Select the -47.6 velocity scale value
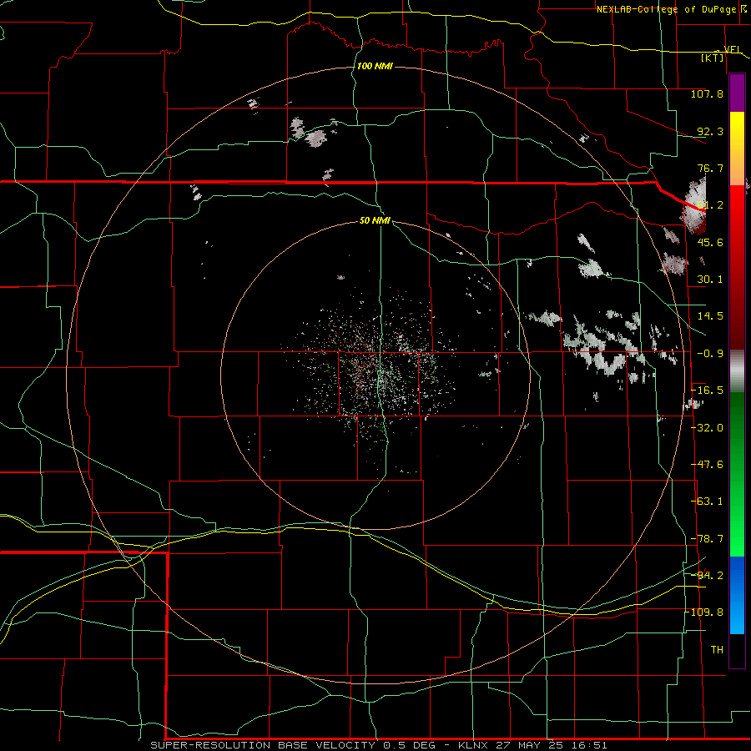Image resolution: width=751 pixels, height=751 pixels. 707,465
